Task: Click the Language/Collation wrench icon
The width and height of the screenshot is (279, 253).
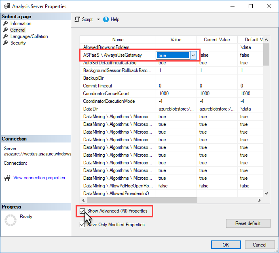Action: [x=6, y=36]
